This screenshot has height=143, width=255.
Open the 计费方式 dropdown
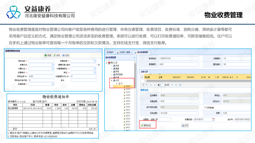53,69
